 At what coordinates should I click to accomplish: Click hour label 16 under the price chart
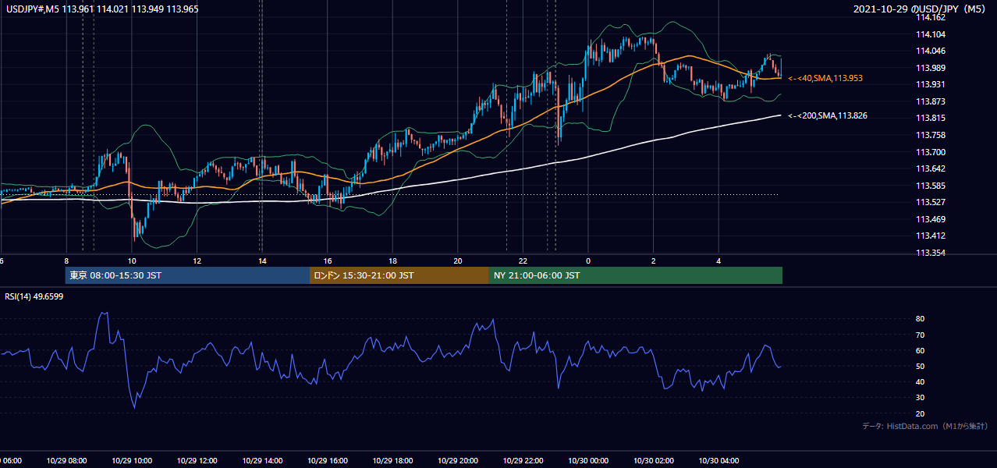[x=328, y=261]
